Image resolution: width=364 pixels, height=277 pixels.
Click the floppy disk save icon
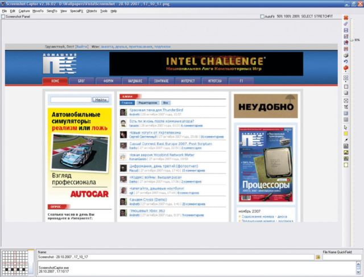click(x=346, y=30)
